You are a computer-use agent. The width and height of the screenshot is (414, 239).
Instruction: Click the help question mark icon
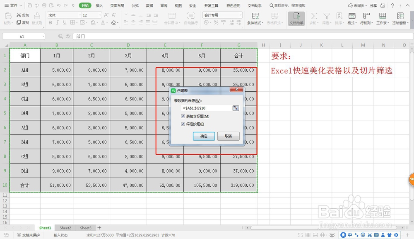point(392,5)
